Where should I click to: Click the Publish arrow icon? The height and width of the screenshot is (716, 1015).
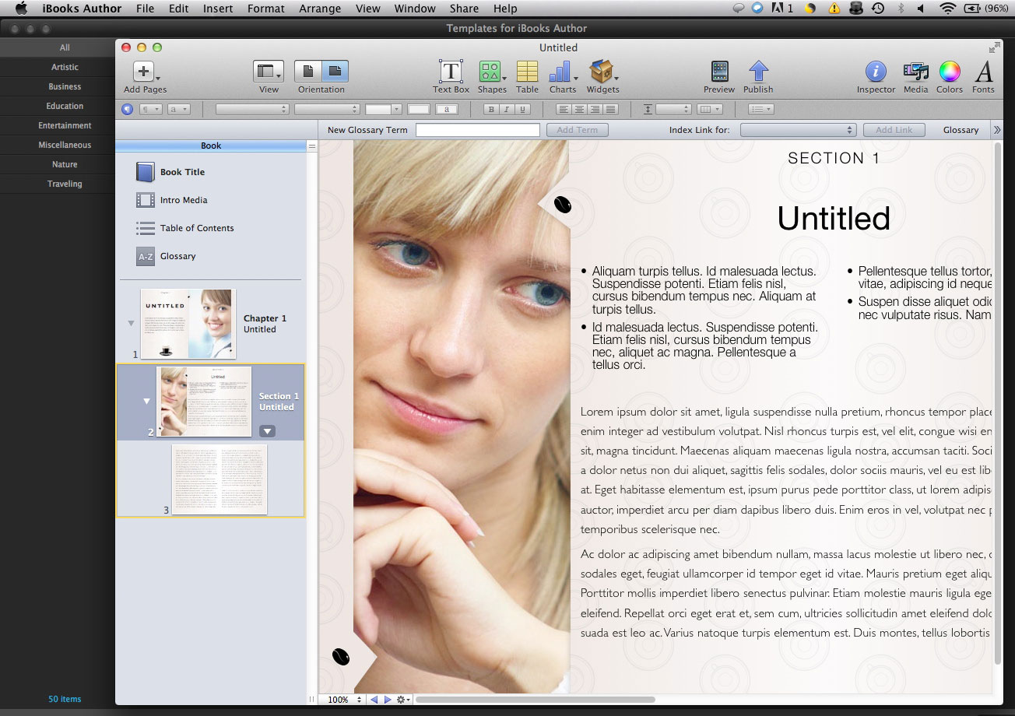click(x=758, y=72)
